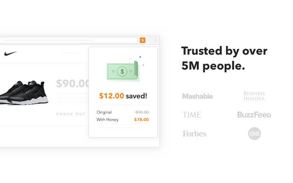
Task: Click the Business Insider logo
Action: (254, 96)
